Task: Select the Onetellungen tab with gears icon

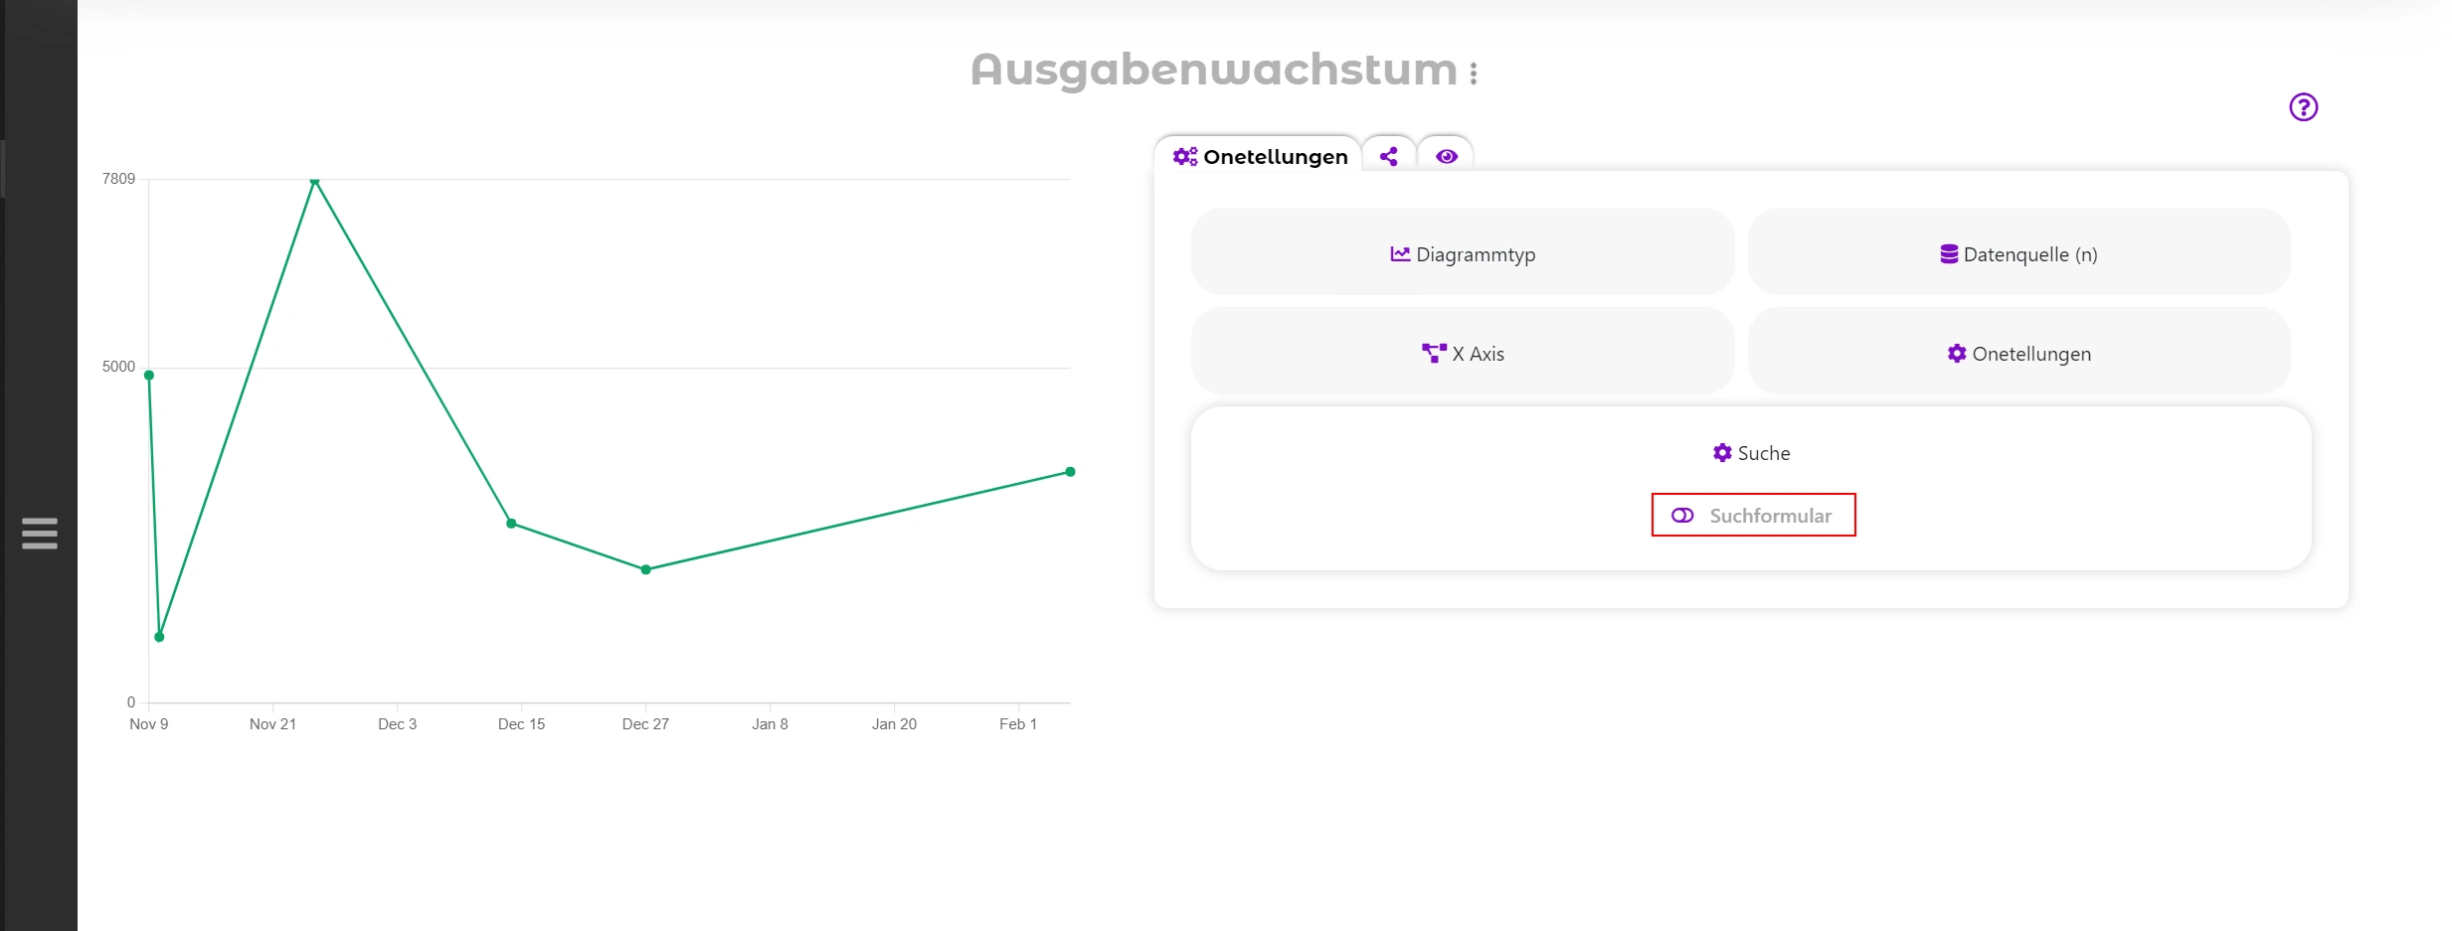Action: tap(1259, 156)
